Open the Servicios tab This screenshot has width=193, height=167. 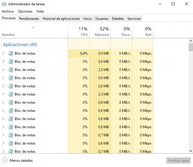point(134,19)
